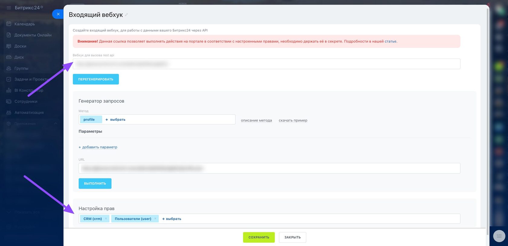The width and height of the screenshot is (508, 246).
Task: Click + выбрать in Настройка прав
Action: [172, 219]
